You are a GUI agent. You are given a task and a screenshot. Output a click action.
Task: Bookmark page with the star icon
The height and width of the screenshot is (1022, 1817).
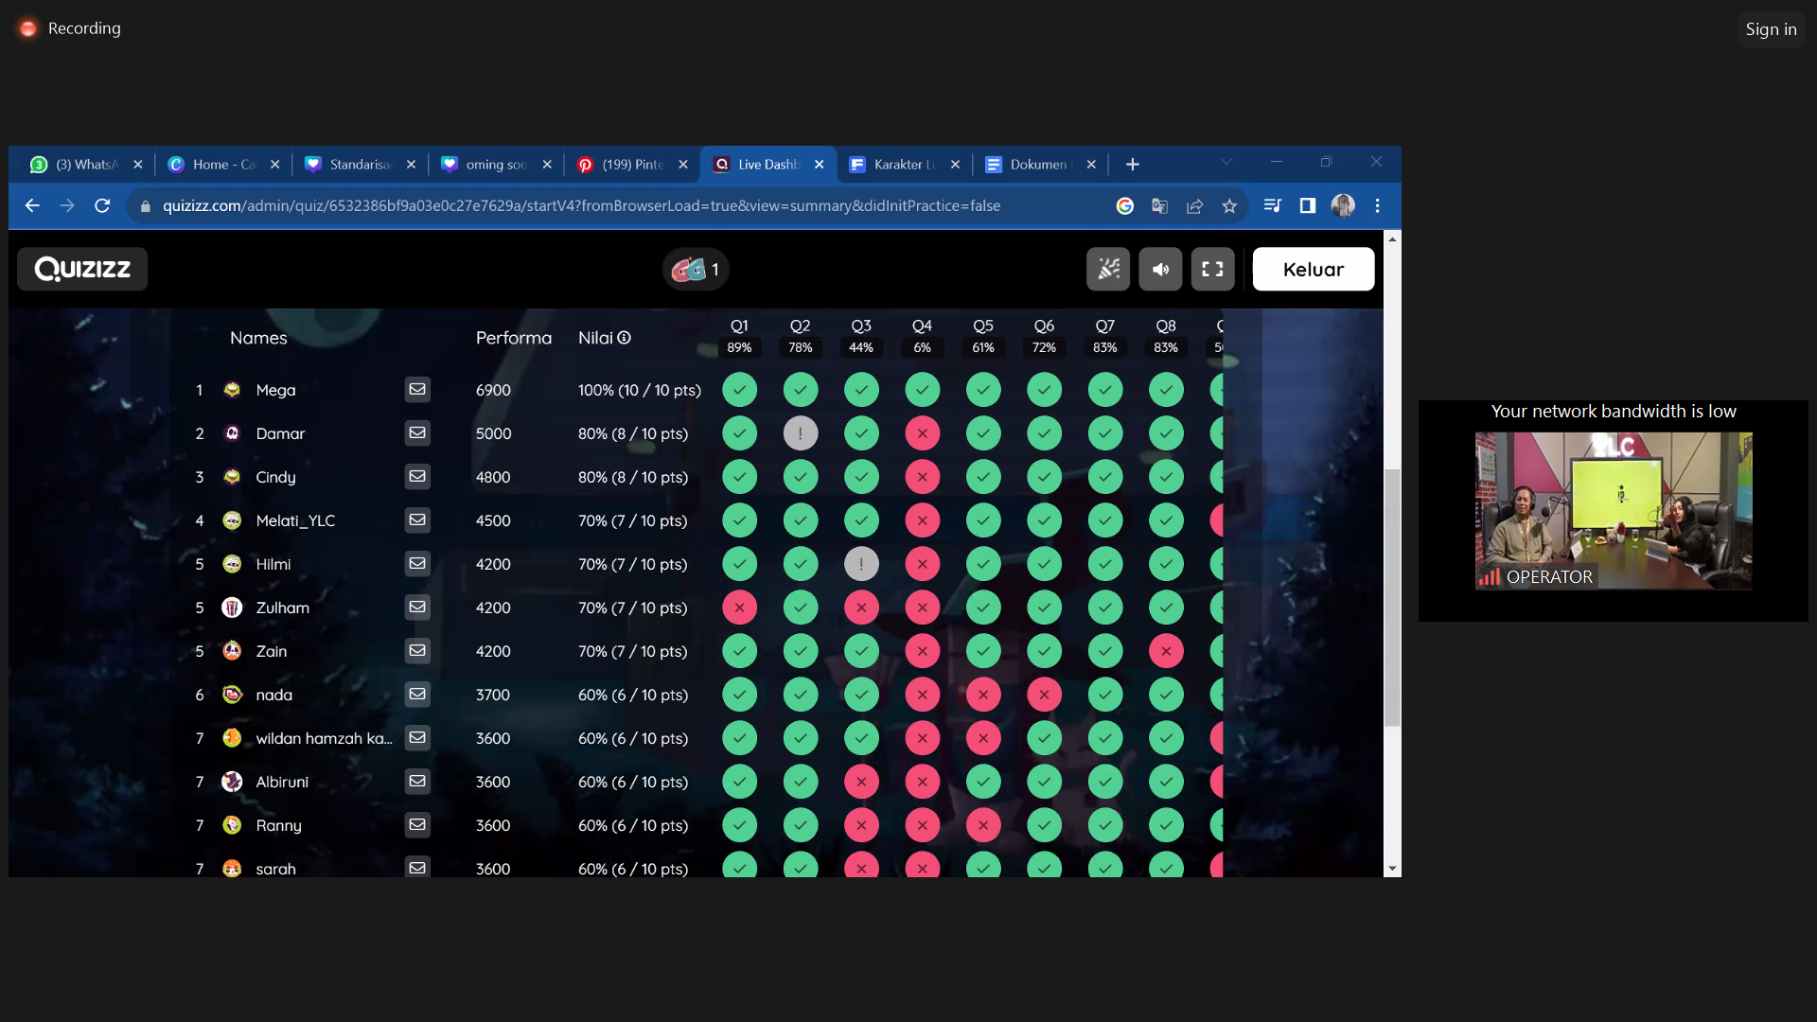pyautogui.click(x=1229, y=206)
